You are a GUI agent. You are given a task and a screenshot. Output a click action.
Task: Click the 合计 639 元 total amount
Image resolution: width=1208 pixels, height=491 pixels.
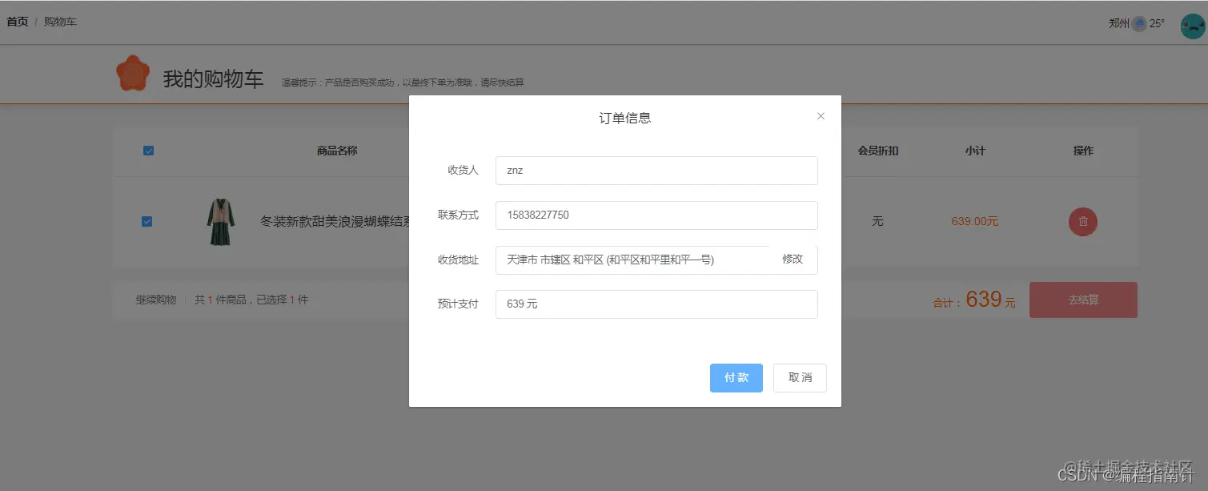(974, 300)
